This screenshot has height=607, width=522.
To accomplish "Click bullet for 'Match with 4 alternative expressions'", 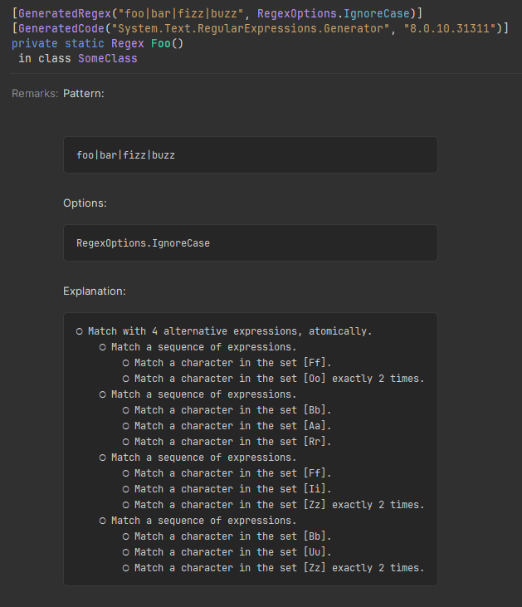I will click(80, 331).
